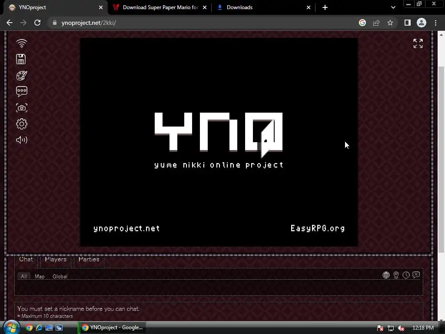This screenshot has width=445, height=334.
Task: Share this page icon
Action: click(x=376, y=23)
